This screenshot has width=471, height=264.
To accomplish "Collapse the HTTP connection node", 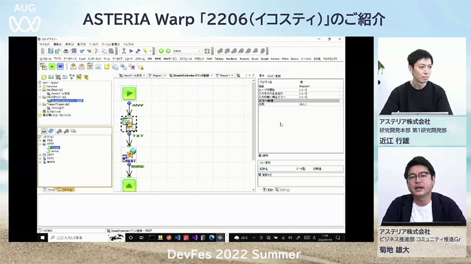I will 40,144.
